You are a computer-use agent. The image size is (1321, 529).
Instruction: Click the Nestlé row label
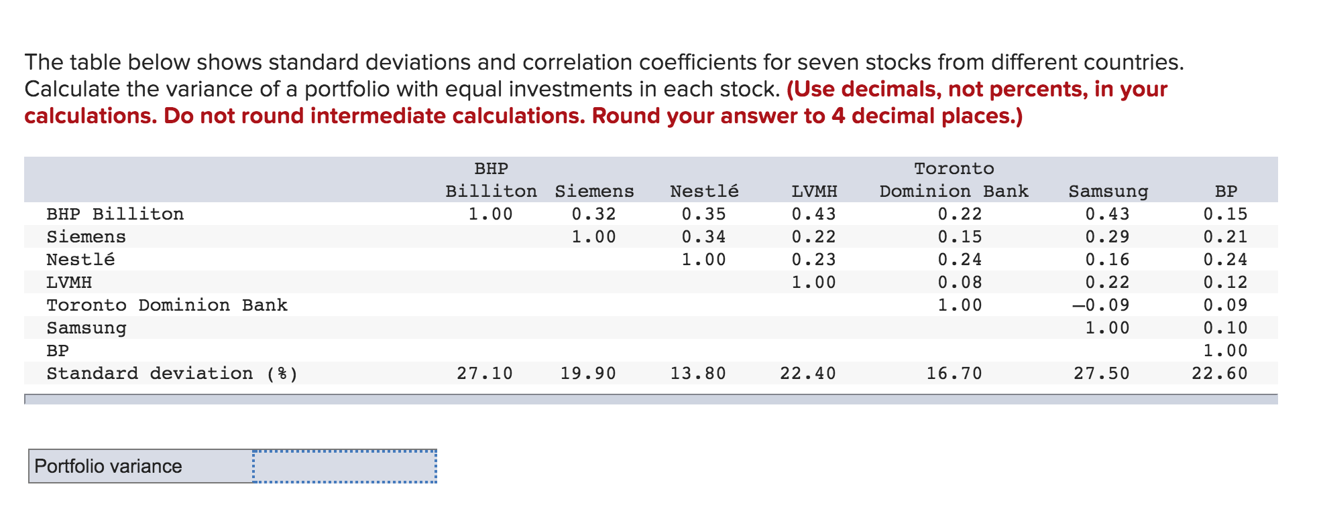(x=80, y=259)
